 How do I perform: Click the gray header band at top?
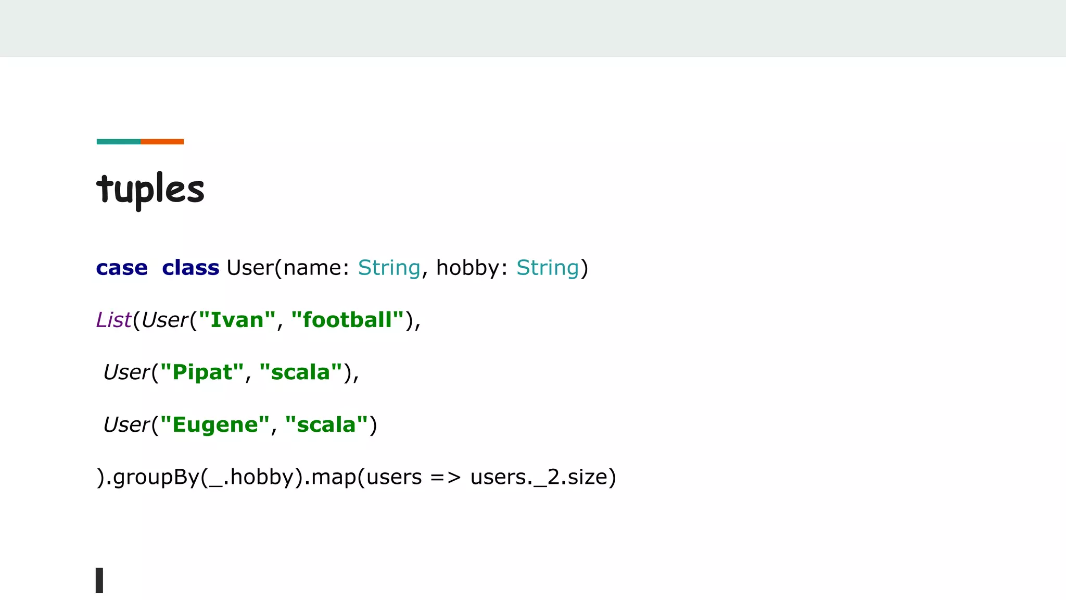pyautogui.click(x=533, y=28)
